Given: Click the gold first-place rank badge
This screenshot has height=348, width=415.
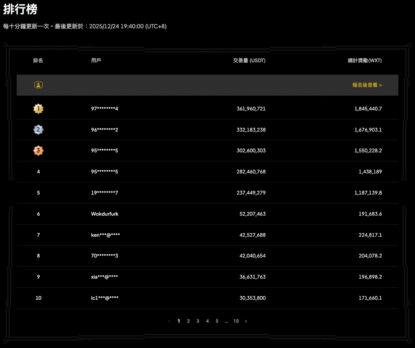Looking at the screenshot, I should point(38,109).
